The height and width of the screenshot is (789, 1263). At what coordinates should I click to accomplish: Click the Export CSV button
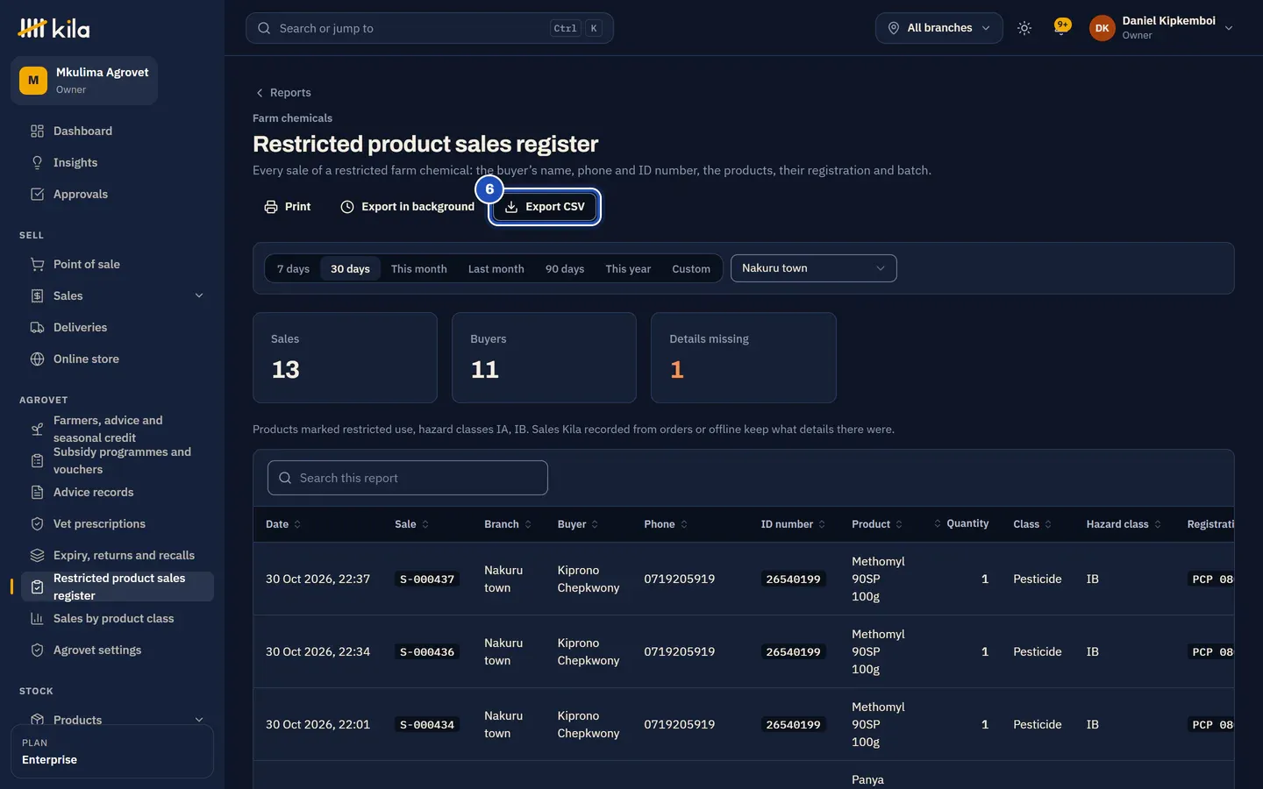tap(545, 207)
